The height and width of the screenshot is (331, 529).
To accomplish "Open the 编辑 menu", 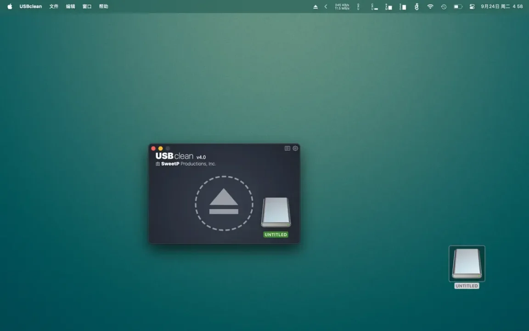I will click(70, 6).
